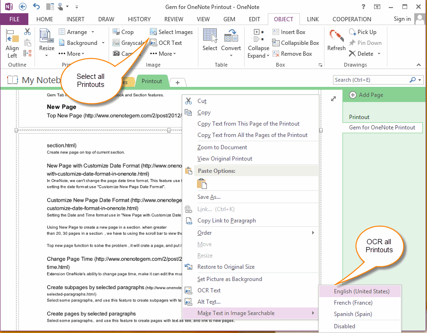Choose Alt Text... in context menu
The height and width of the screenshot is (333, 427).
pos(250,302)
